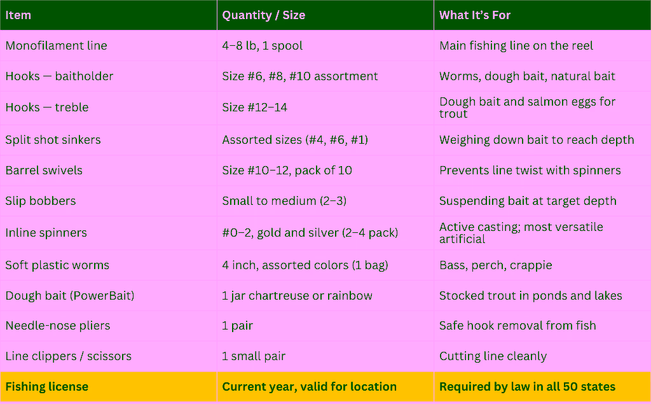This screenshot has width=651, height=404.
Task: Click the 'Barrel swivels' item cell
Action: [44, 171]
